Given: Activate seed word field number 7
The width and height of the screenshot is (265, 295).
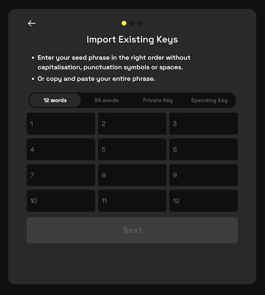Looking at the screenshot, I should [x=61, y=175].
